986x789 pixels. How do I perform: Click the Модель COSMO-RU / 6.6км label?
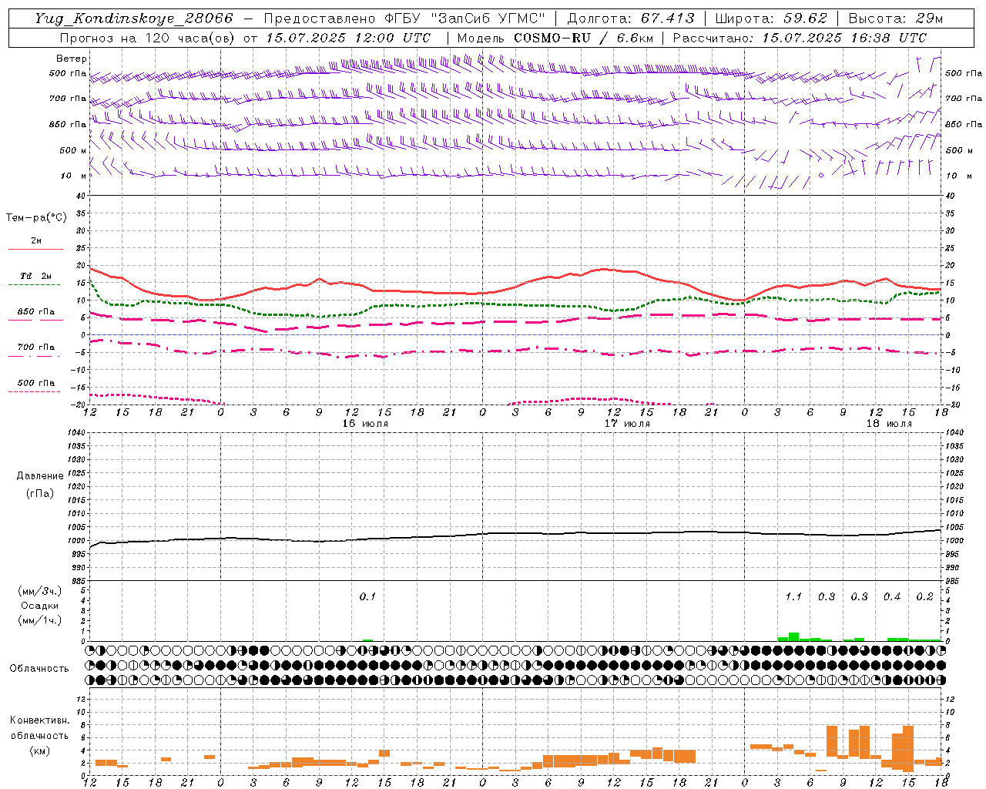tap(555, 38)
